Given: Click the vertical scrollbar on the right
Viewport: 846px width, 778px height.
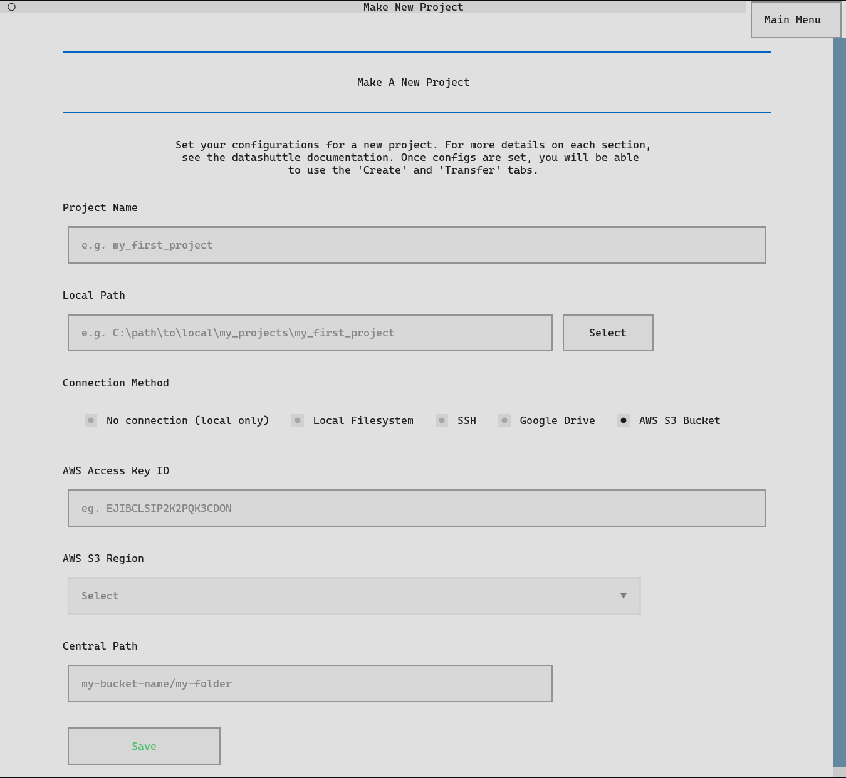Looking at the screenshot, I should click(x=839, y=401).
